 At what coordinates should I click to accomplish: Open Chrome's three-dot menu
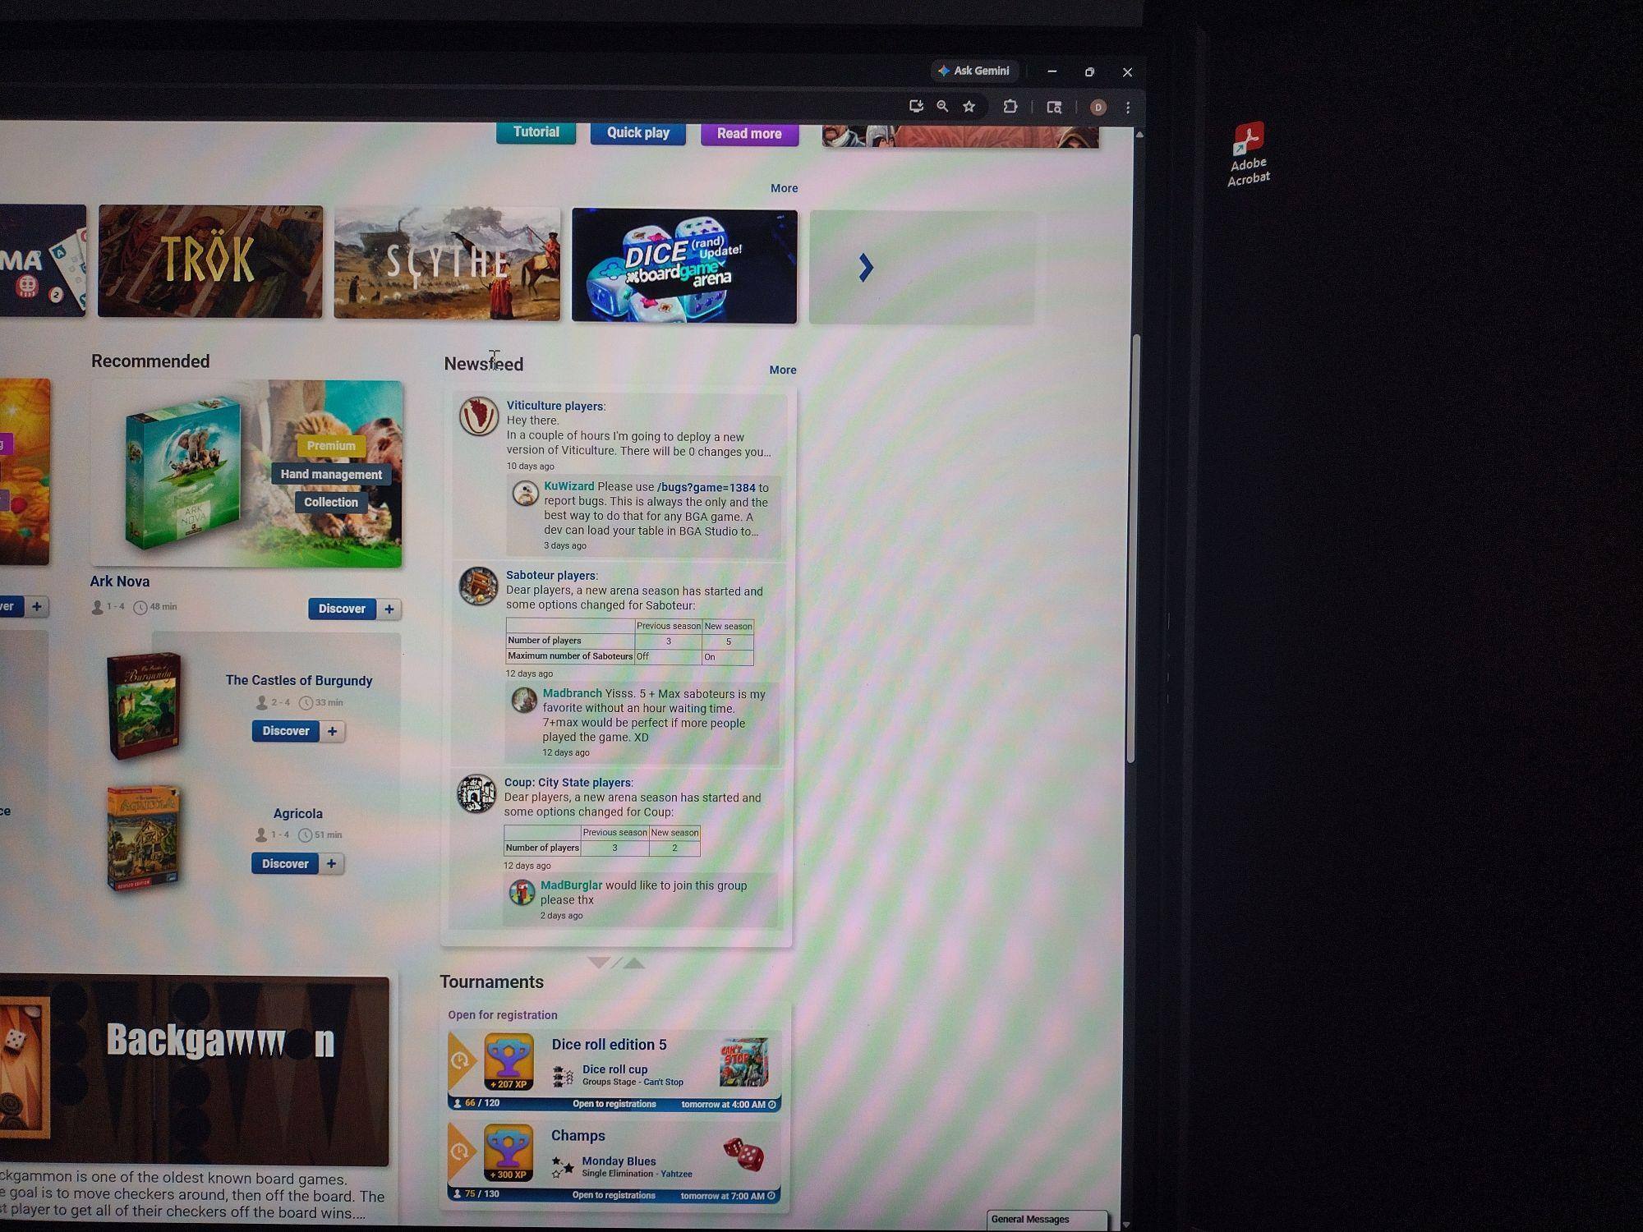click(x=1128, y=108)
